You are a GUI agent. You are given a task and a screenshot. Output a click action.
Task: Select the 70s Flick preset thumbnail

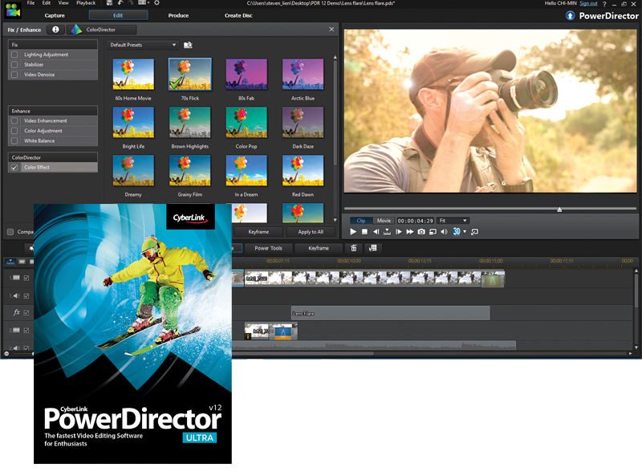pos(189,74)
